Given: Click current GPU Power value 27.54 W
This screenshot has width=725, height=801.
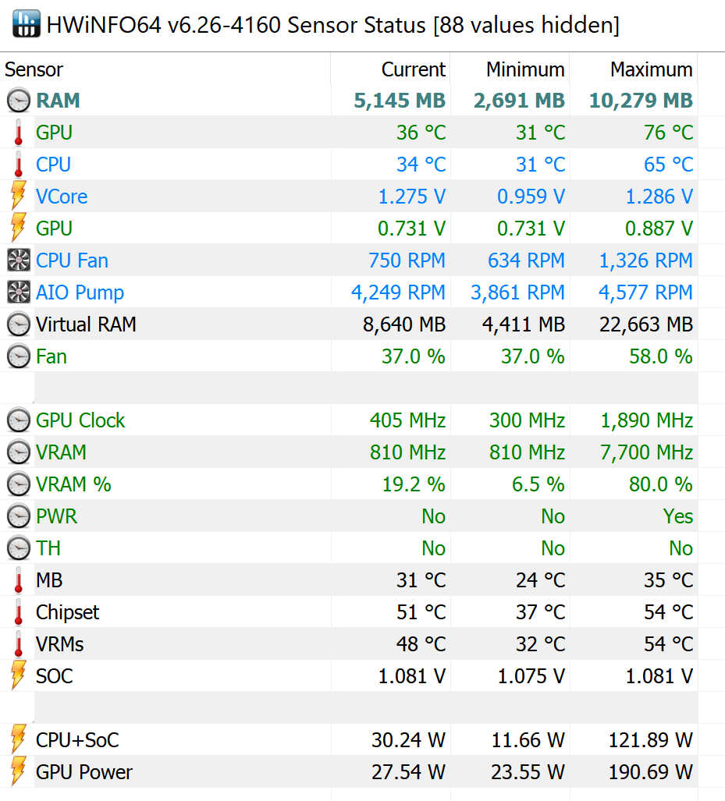Looking at the screenshot, I should coord(408,772).
